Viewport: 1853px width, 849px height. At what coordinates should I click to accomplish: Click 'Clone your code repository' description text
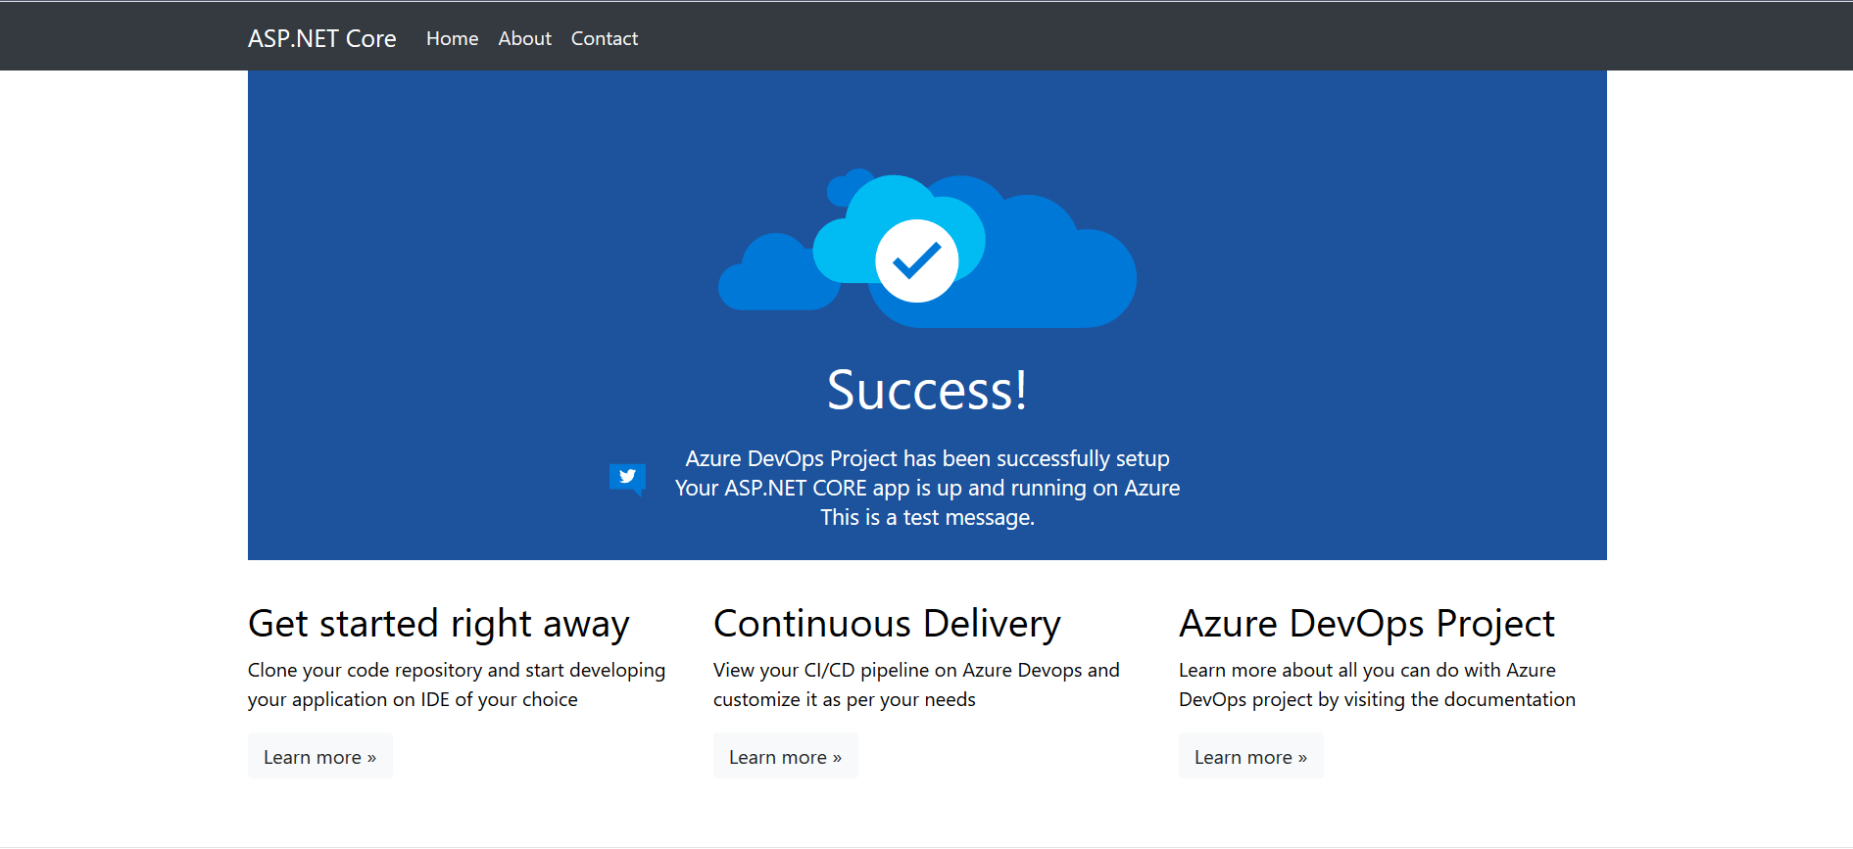[457, 684]
